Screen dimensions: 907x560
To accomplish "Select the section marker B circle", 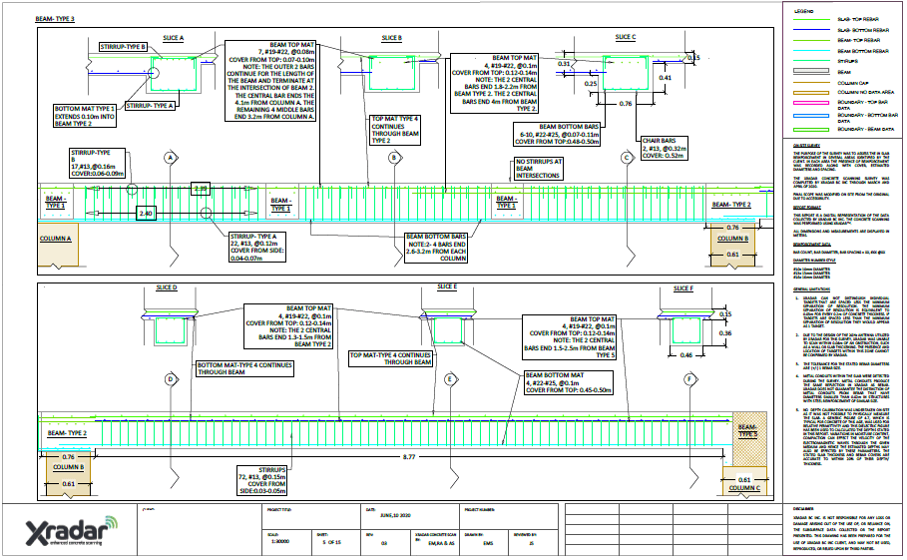I will tap(394, 158).
